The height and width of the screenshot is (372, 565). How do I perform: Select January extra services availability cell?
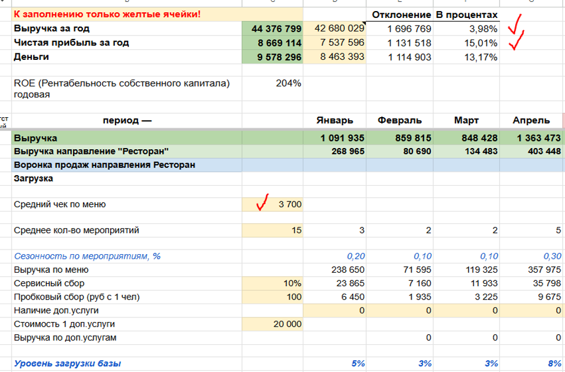[x=335, y=310]
